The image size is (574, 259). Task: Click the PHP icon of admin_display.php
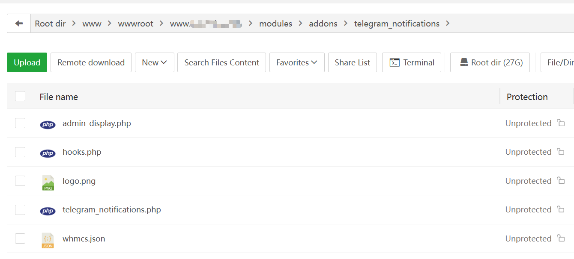(x=48, y=124)
